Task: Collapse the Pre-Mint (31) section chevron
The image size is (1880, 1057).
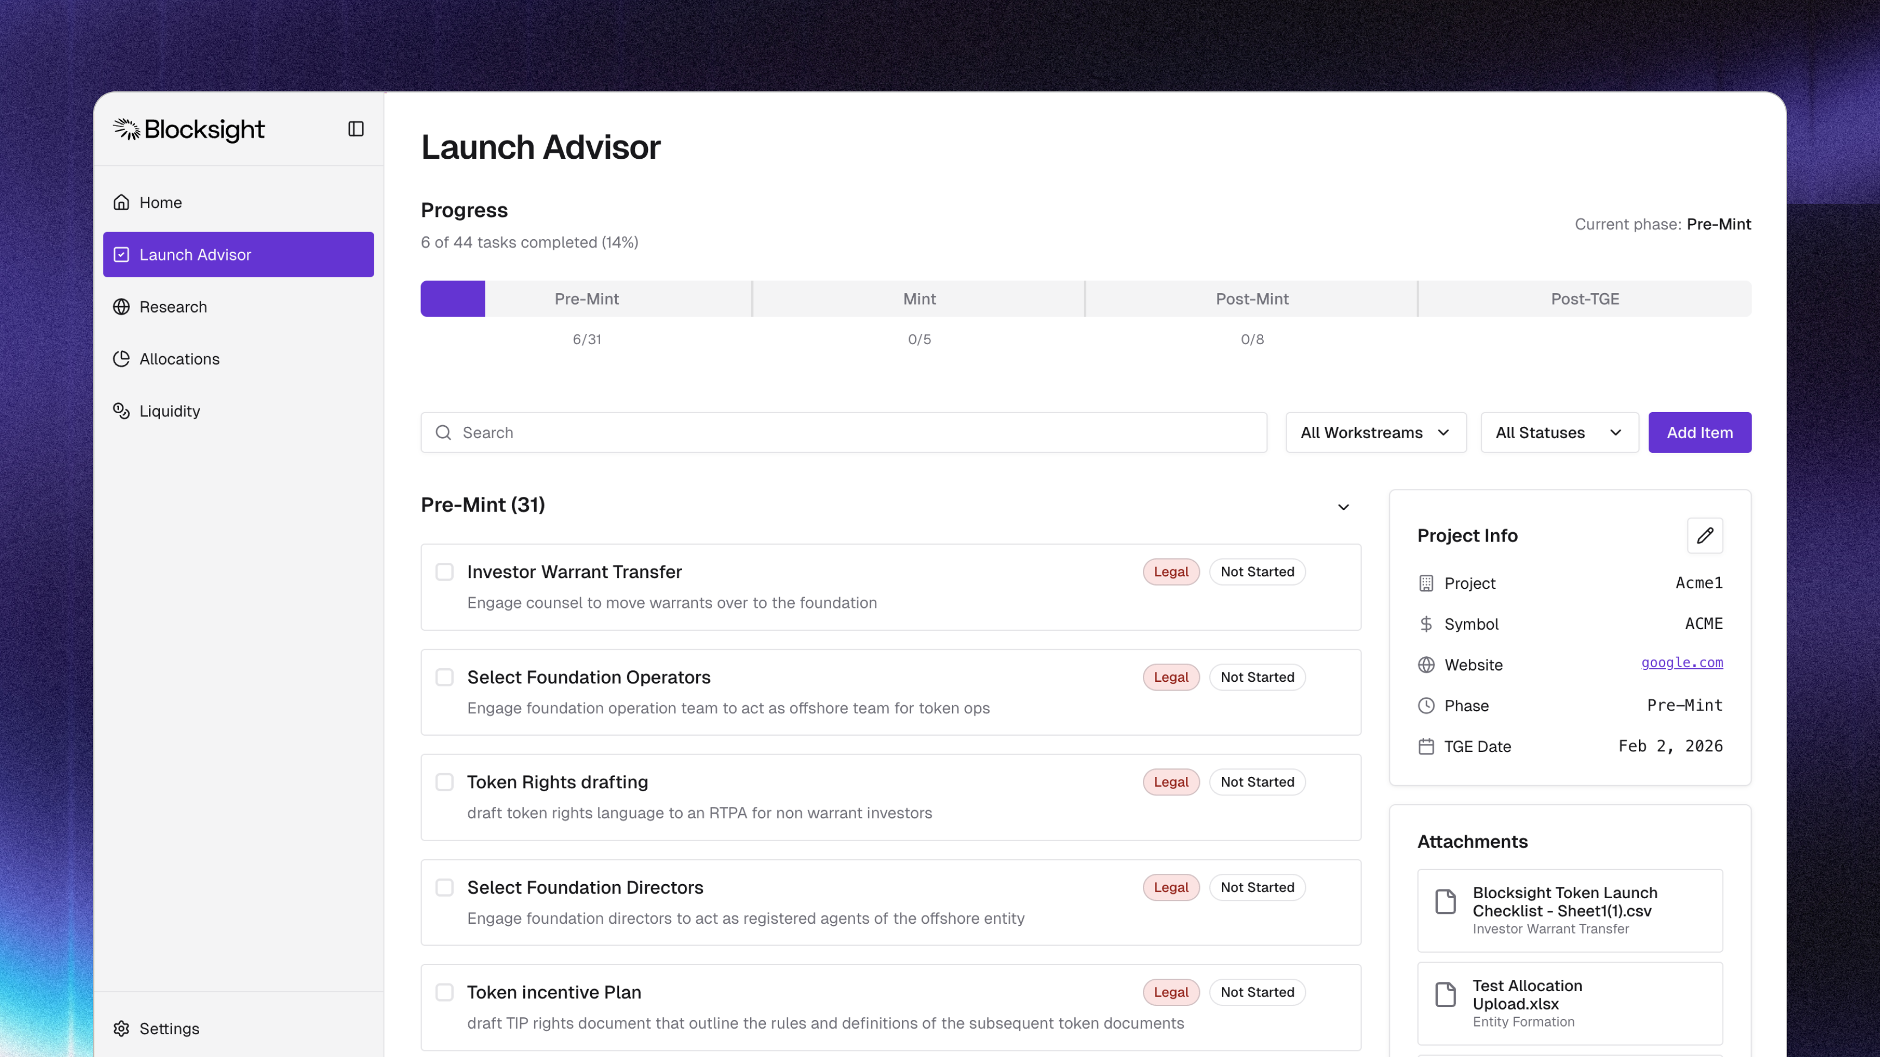Action: pyautogui.click(x=1343, y=507)
